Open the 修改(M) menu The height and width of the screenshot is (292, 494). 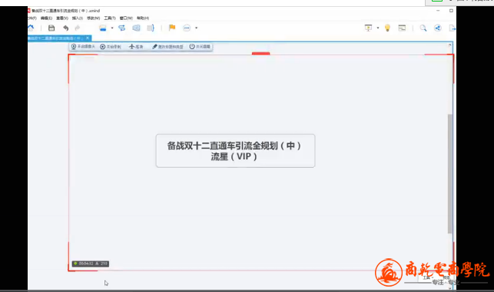(93, 18)
